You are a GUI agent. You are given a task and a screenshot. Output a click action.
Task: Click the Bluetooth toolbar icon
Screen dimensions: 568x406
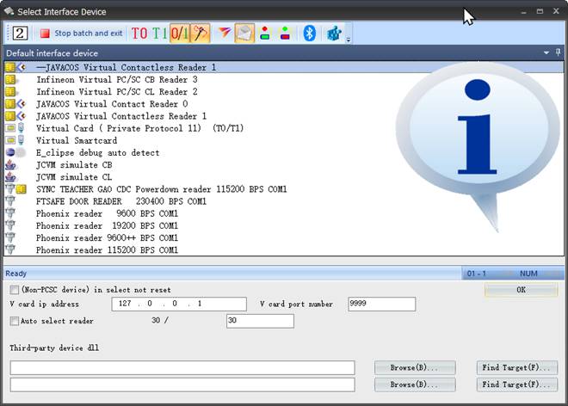(x=309, y=34)
